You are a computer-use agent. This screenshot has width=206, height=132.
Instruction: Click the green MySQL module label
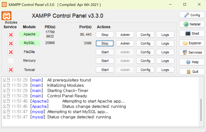coord(29,43)
